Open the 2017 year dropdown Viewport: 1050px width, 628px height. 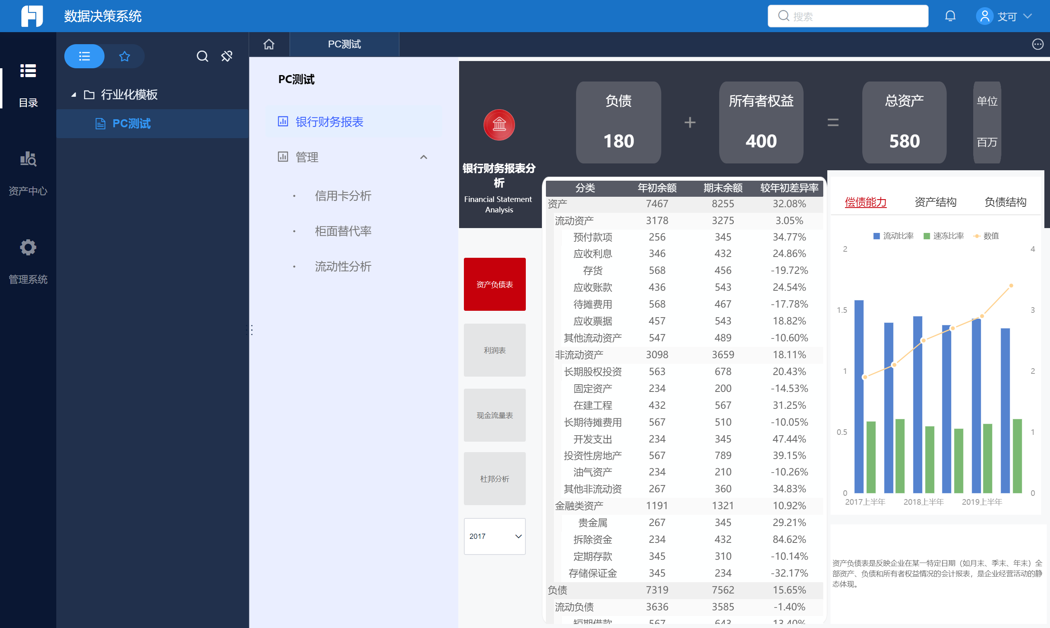[494, 536]
